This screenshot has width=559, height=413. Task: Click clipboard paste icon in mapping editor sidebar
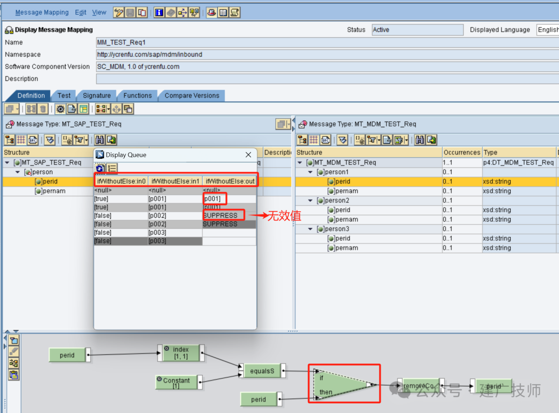(x=14, y=375)
